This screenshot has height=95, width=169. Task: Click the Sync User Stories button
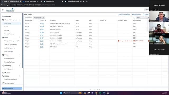[x=124, y=15]
